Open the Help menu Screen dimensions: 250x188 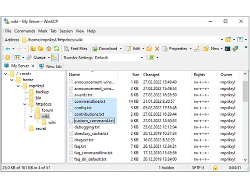91,31
